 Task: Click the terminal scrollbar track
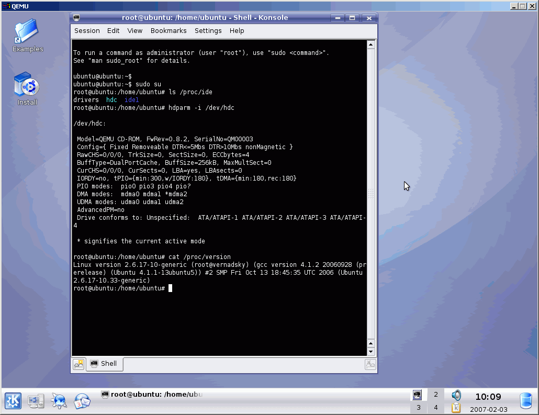point(370,194)
